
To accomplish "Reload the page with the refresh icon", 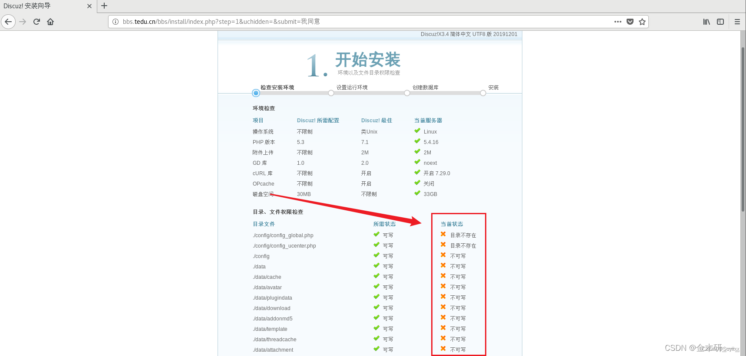I will click(36, 22).
